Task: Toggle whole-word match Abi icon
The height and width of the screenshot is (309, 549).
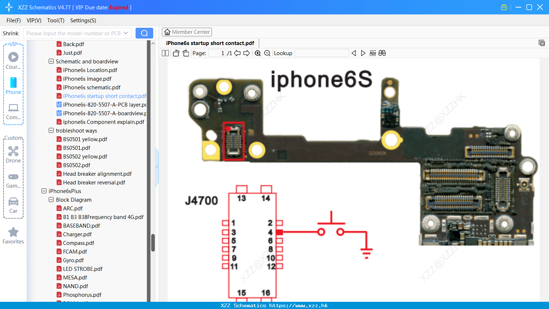Action: point(372,53)
